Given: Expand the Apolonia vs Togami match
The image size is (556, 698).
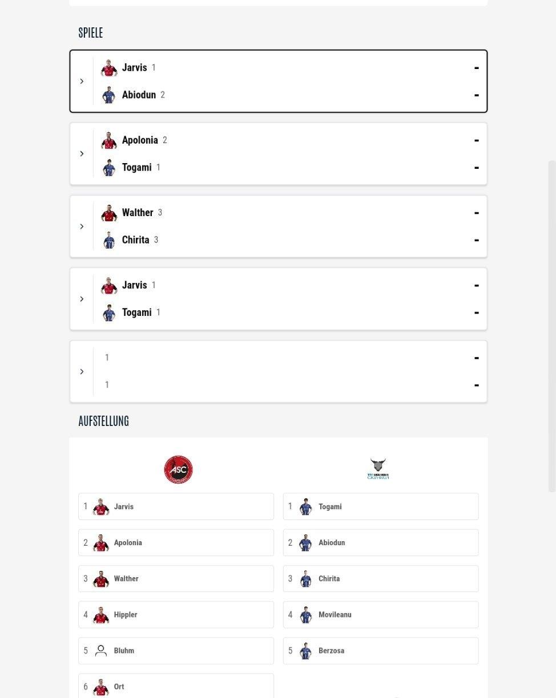Looking at the screenshot, I should pyautogui.click(x=82, y=153).
